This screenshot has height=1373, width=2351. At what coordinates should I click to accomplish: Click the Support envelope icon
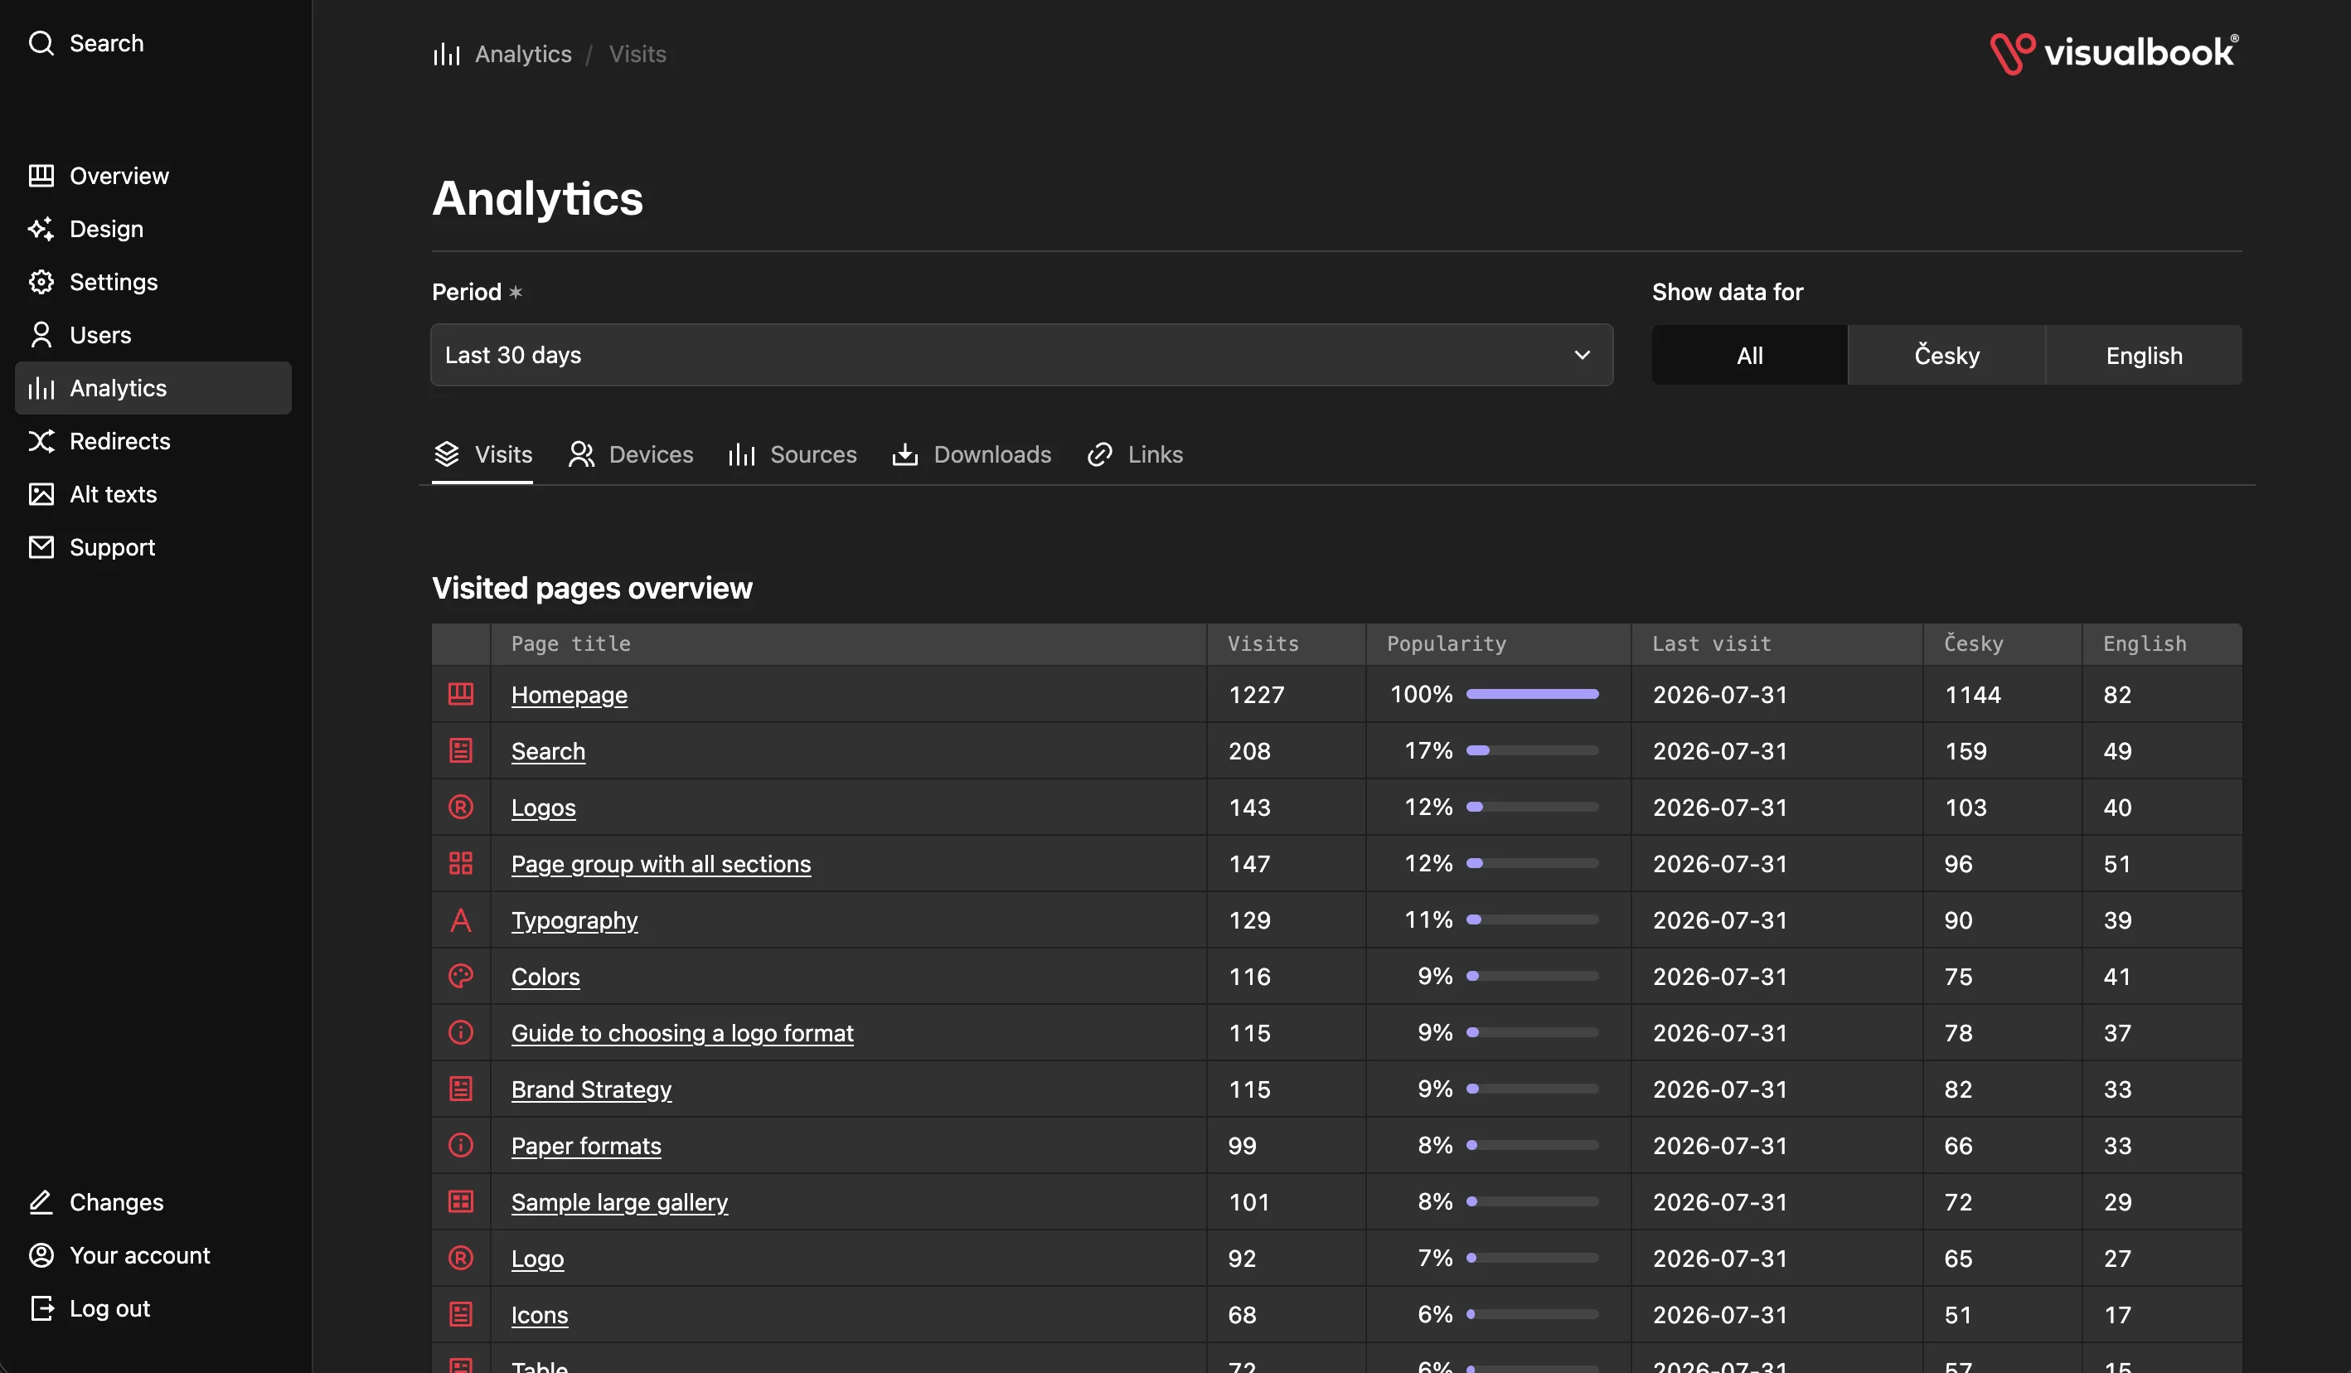pyautogui.click(x=41, y=547)
